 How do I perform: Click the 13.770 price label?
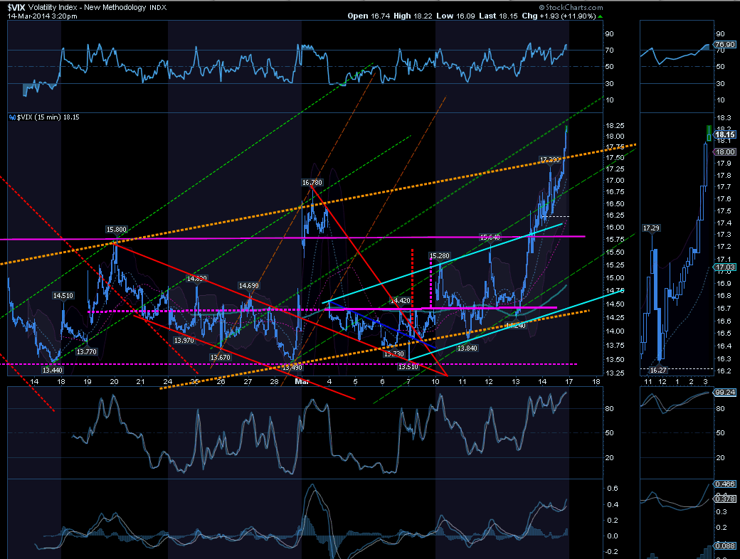86,352
